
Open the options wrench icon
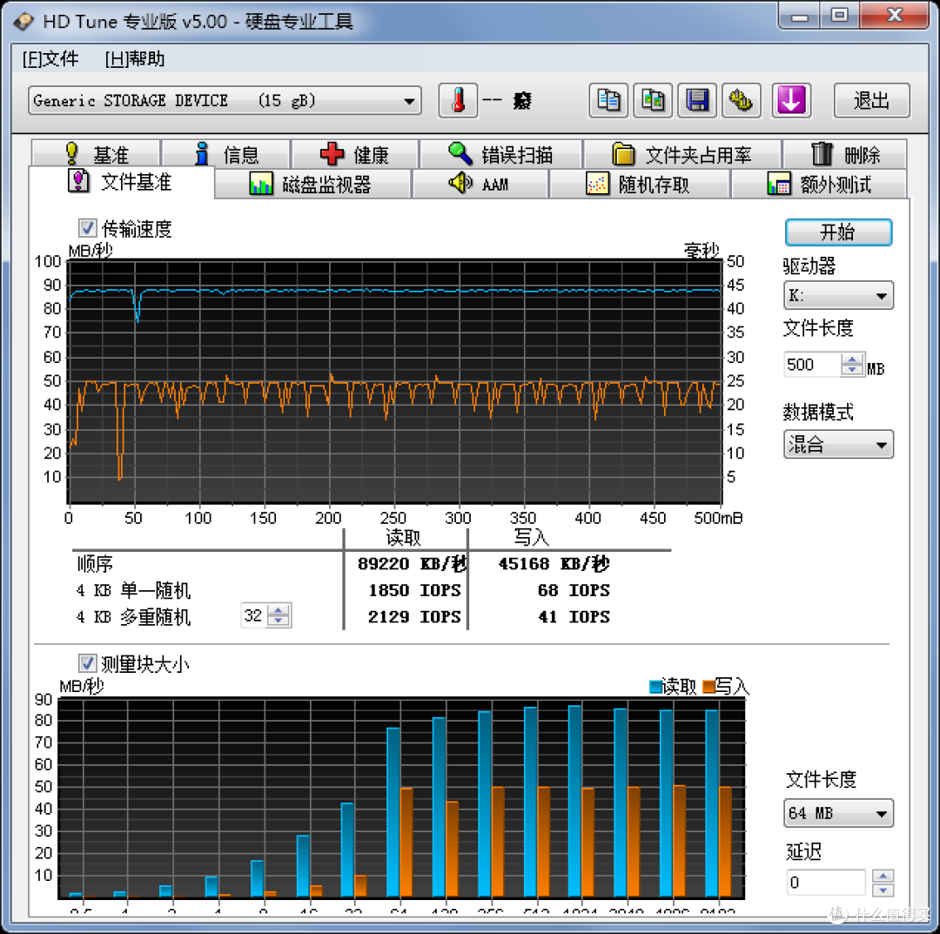(741, 100)
